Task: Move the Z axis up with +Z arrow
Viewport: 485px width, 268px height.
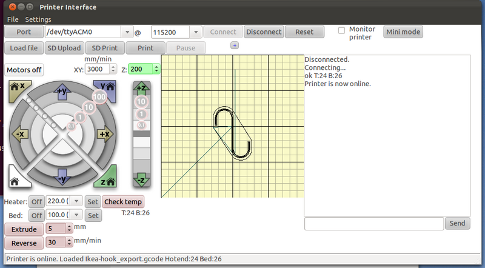Action: tap(141, 89)
